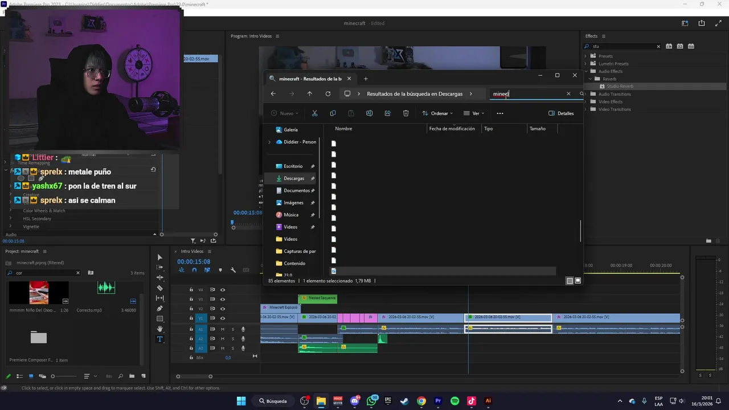Hide track V4 output eye
The width and height of the screenshot is (729, 410).
coord(223,290)
